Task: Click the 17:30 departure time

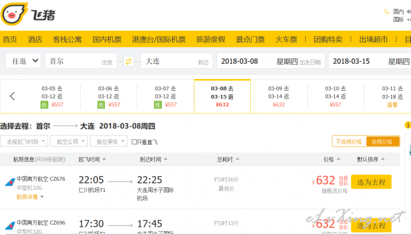Action: (91, 224)
